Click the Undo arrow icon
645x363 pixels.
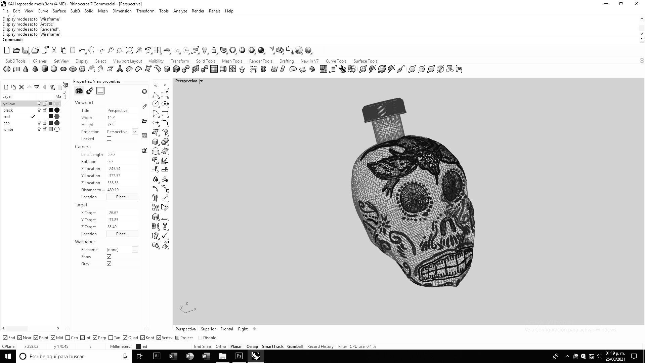coord(82,50)
